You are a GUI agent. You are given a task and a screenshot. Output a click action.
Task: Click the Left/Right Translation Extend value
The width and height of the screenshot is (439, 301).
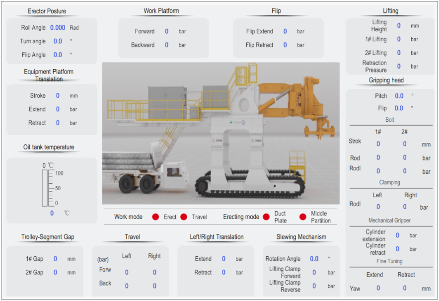tap(223, 259)
